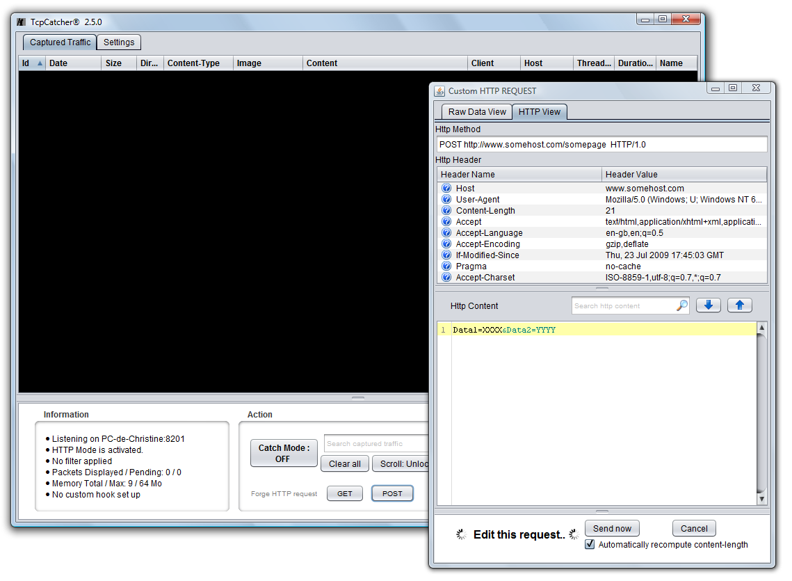Click the Content column header
Image resolution: width=792 pixels, height=581 pixels.
click(385, 63)
